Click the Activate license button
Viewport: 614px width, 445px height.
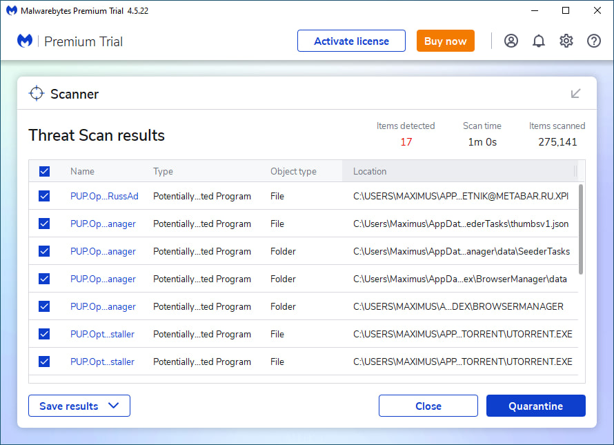pos(351,41)
